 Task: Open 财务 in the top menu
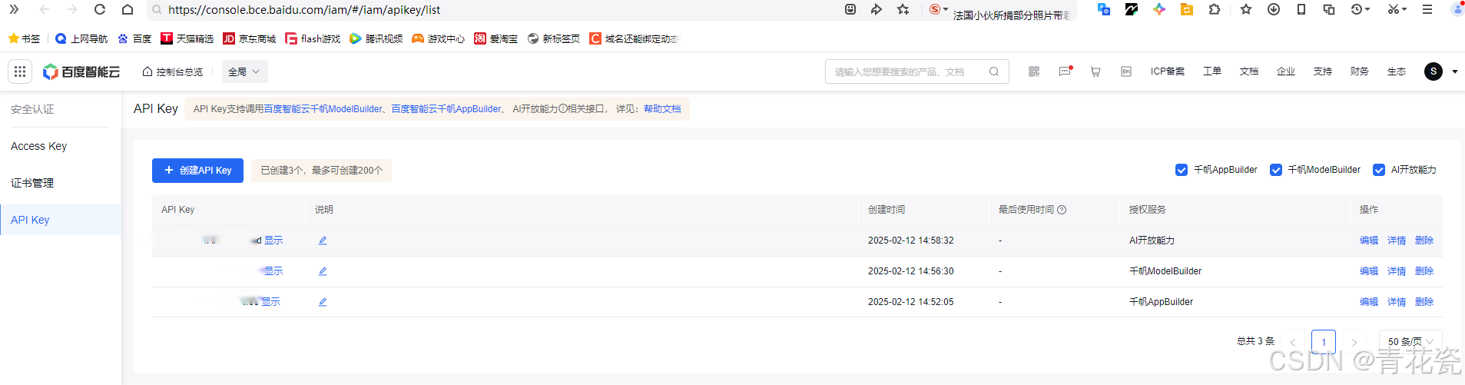click(x=1360, y=71)
